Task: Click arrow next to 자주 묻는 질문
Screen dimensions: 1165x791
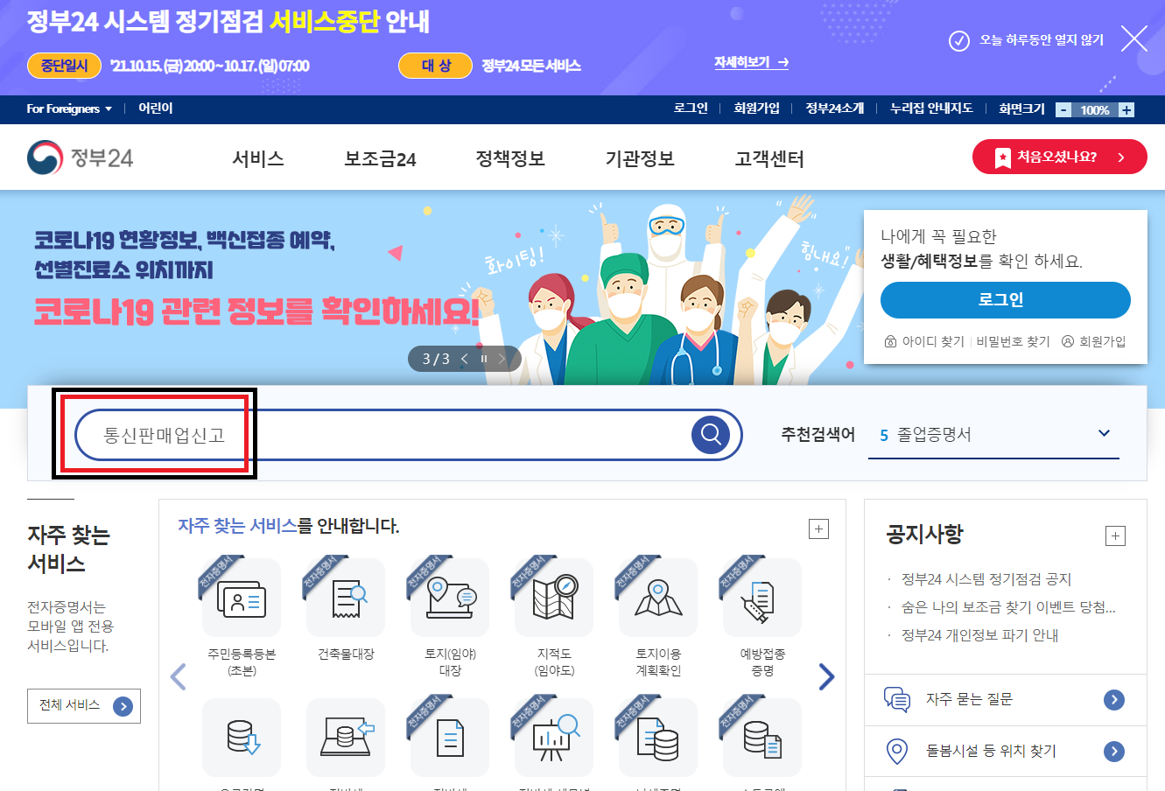Action: 1114,699
